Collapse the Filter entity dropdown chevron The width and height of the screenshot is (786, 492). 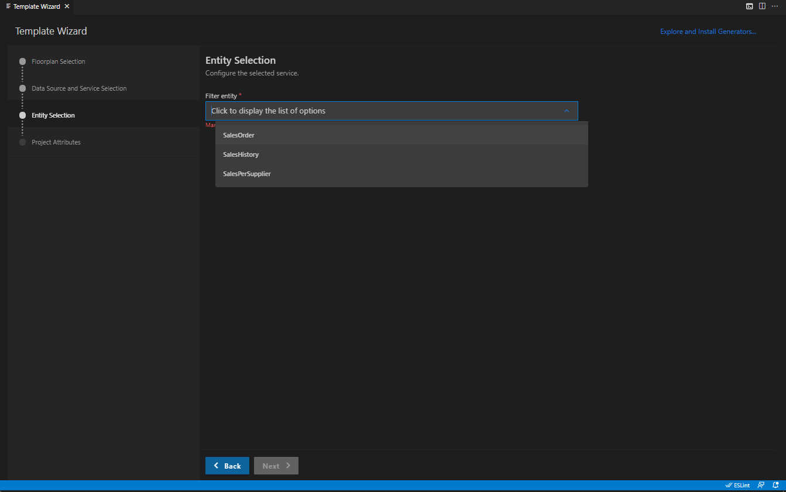click(x=566, y=111)
